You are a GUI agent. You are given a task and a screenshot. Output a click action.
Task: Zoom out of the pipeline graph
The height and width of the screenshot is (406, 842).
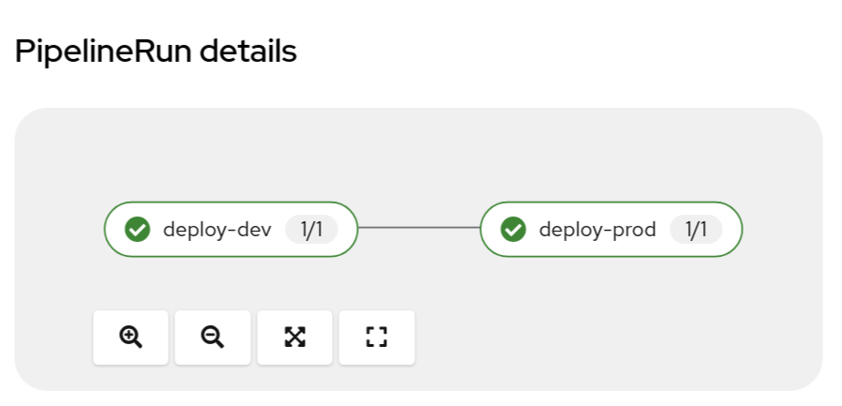213,338
